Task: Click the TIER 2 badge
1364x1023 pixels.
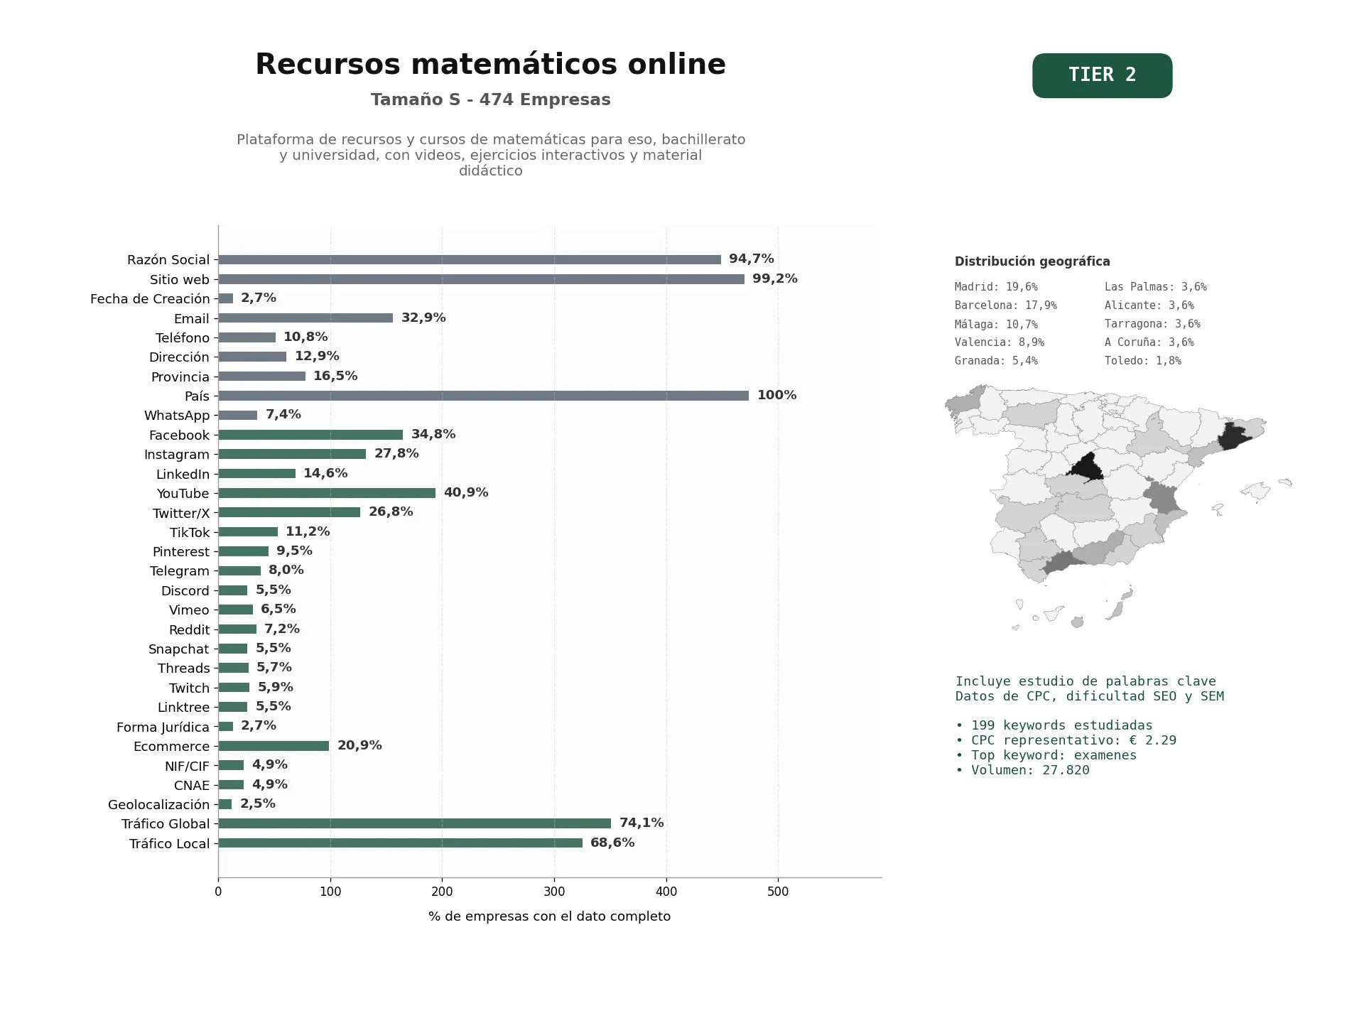Action: point(1102,75)
